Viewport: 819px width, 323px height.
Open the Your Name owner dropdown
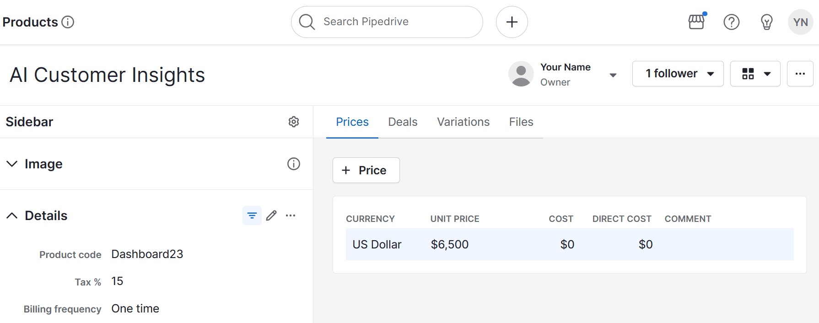pos(613,75)
